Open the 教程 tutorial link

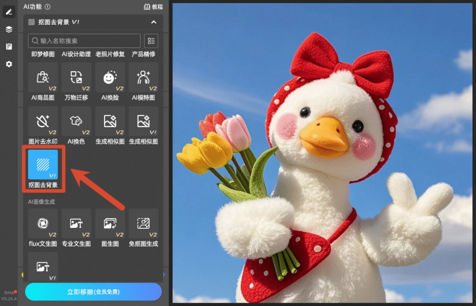(x=153, y=7)
